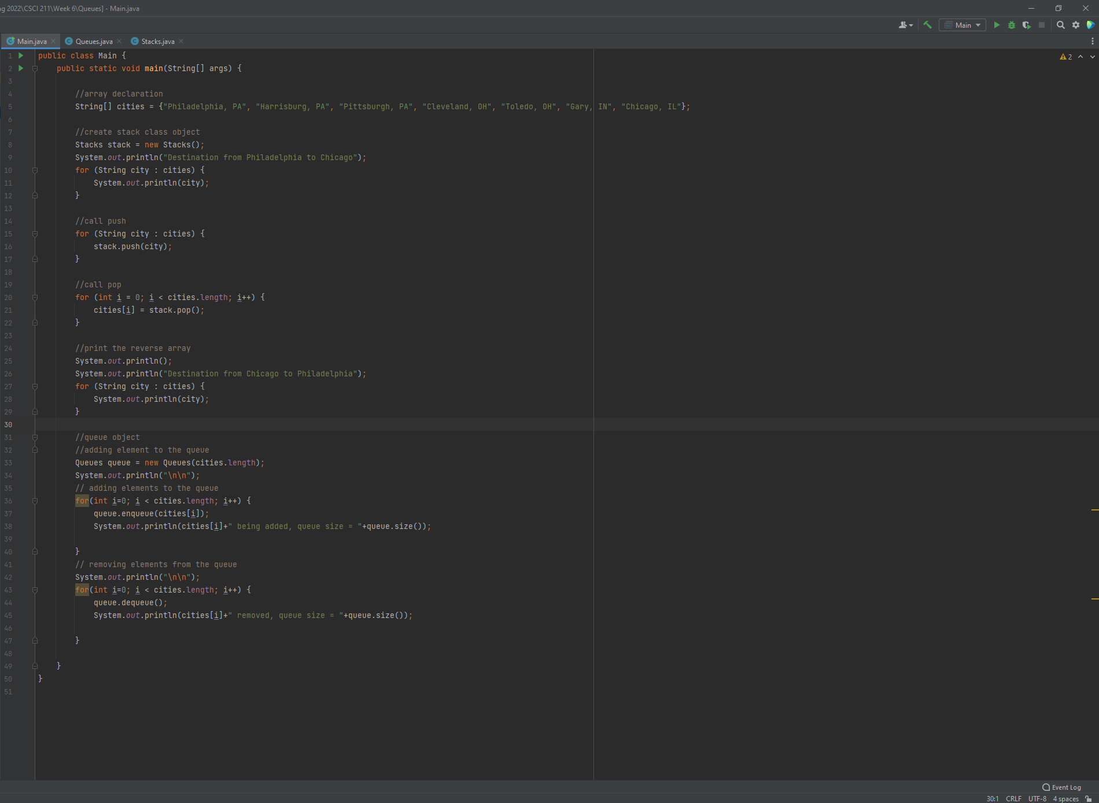Place cursor on 'stack.push(city);' line
The image size is (1099, 803).
tap(133, 246)
